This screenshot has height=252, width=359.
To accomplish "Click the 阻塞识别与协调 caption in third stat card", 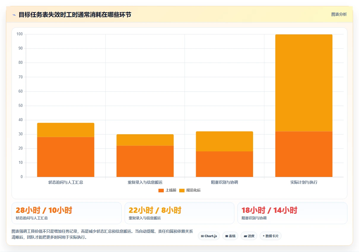I will pyautogui.click(x=254, y=218).
